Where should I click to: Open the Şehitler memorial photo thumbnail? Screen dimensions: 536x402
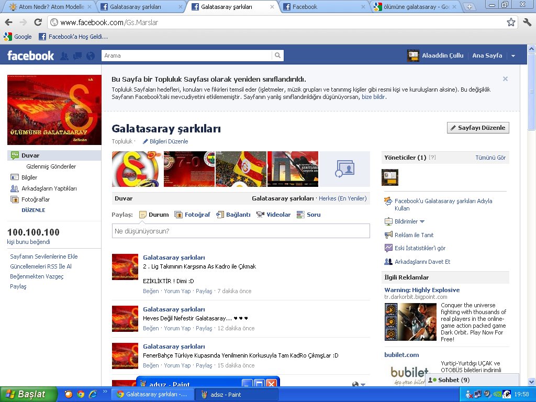coord(293,169)
